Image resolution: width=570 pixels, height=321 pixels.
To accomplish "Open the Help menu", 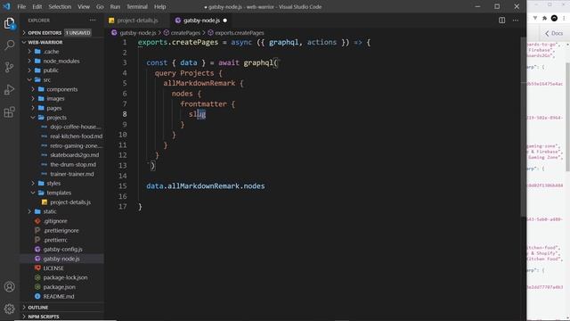I will coord(160,6).
